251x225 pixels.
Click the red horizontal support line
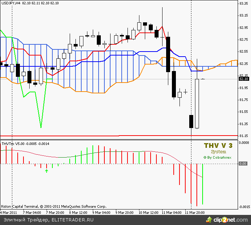coord(108,136)
